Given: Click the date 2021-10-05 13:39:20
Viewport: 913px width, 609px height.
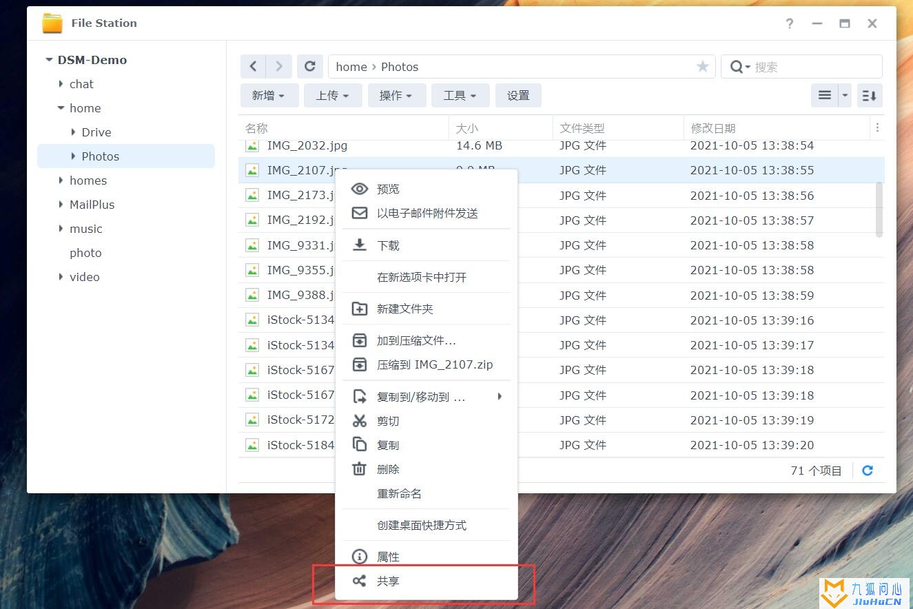Looking at the screenshot, I should [x=752, y=445].
